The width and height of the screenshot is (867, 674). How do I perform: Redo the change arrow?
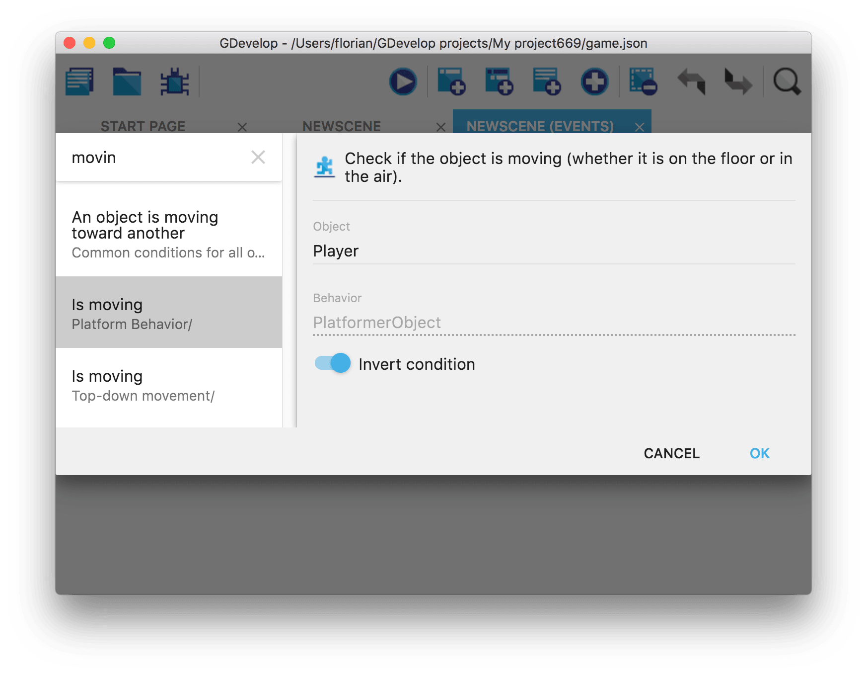738,82
